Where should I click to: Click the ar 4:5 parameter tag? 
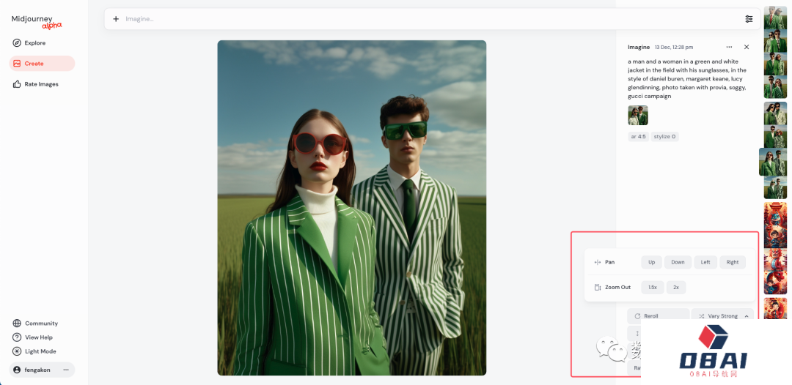click(x=638, y=137)
